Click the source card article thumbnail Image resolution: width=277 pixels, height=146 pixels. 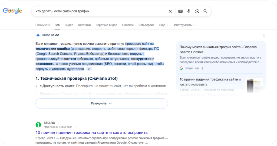pyautogui.click(x=254, y=85)
